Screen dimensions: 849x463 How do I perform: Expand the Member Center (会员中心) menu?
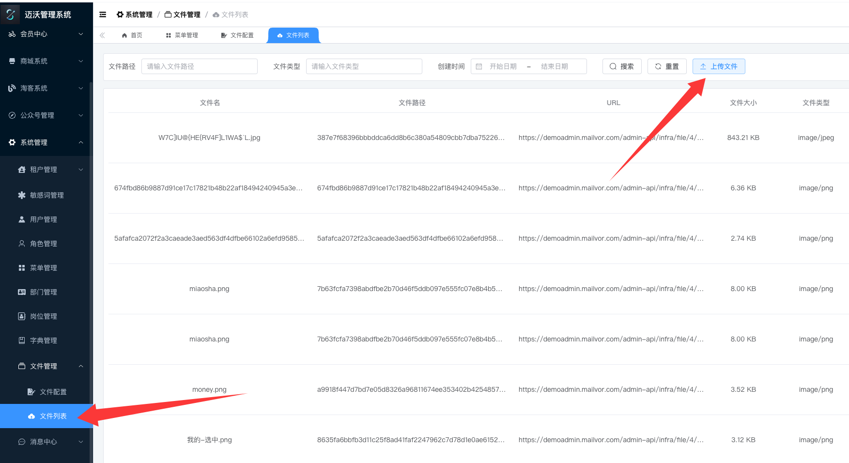tap(46, 34)
